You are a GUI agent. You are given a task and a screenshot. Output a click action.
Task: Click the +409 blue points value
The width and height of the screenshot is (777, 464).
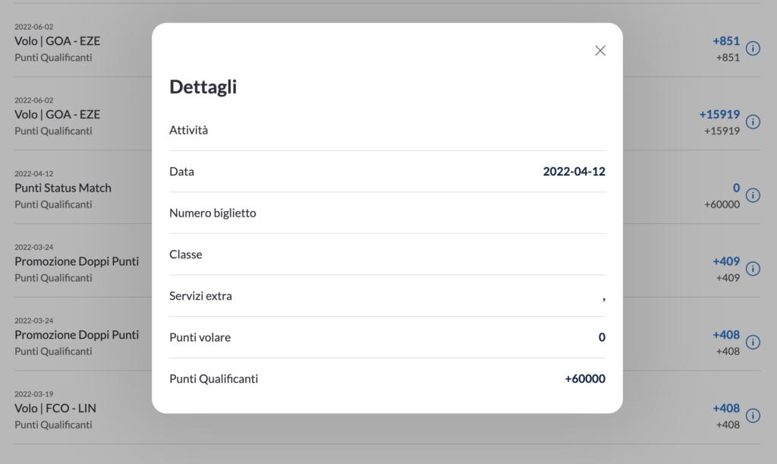(726, 261)
